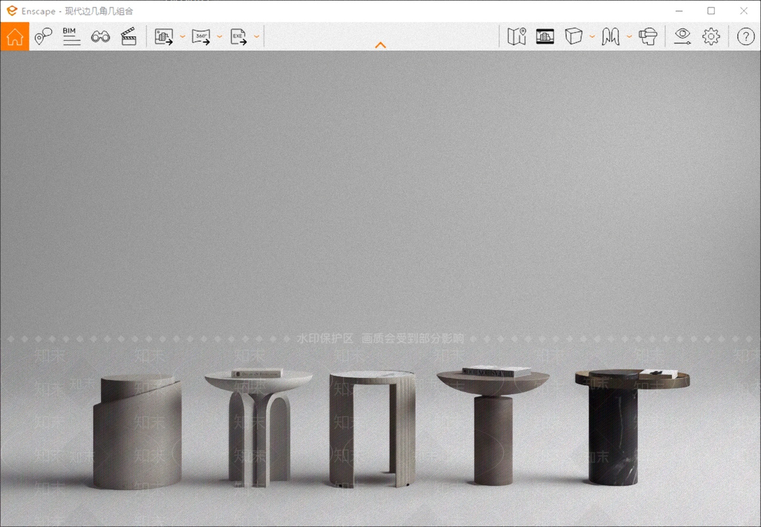Expand the EXE export dropdown arrow

257,36
